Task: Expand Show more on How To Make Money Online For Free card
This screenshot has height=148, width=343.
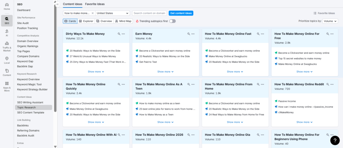Action: [304, 72]
